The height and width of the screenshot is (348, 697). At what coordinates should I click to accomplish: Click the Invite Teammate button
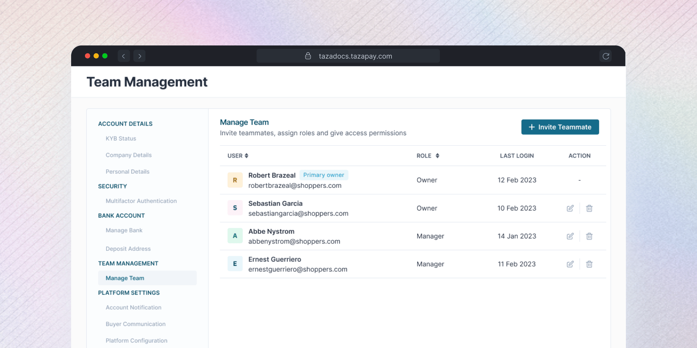coord(560,127)
